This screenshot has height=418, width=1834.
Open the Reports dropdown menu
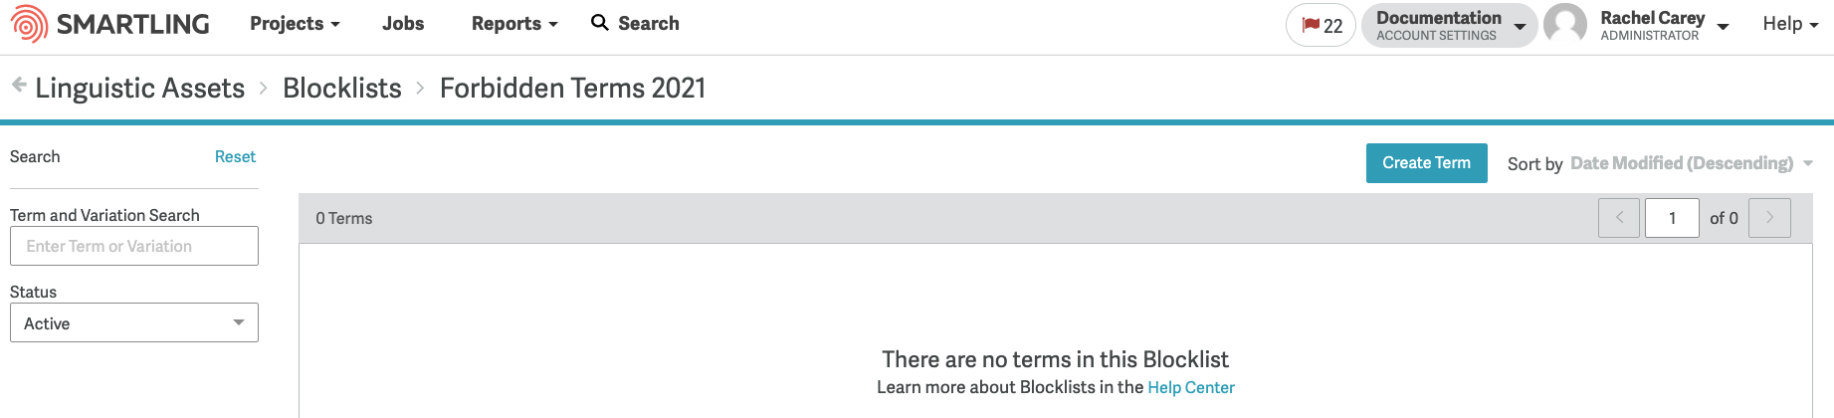[x=514, y=23]
